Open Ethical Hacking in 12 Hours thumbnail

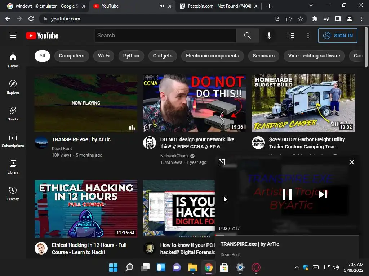coord(86,209)
